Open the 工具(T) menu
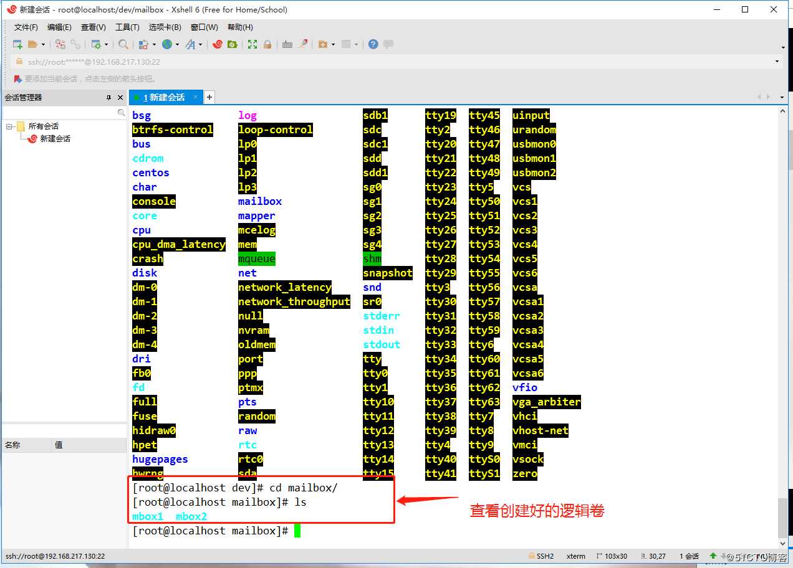Screen dimensions: 793x568 coord(127,27)
